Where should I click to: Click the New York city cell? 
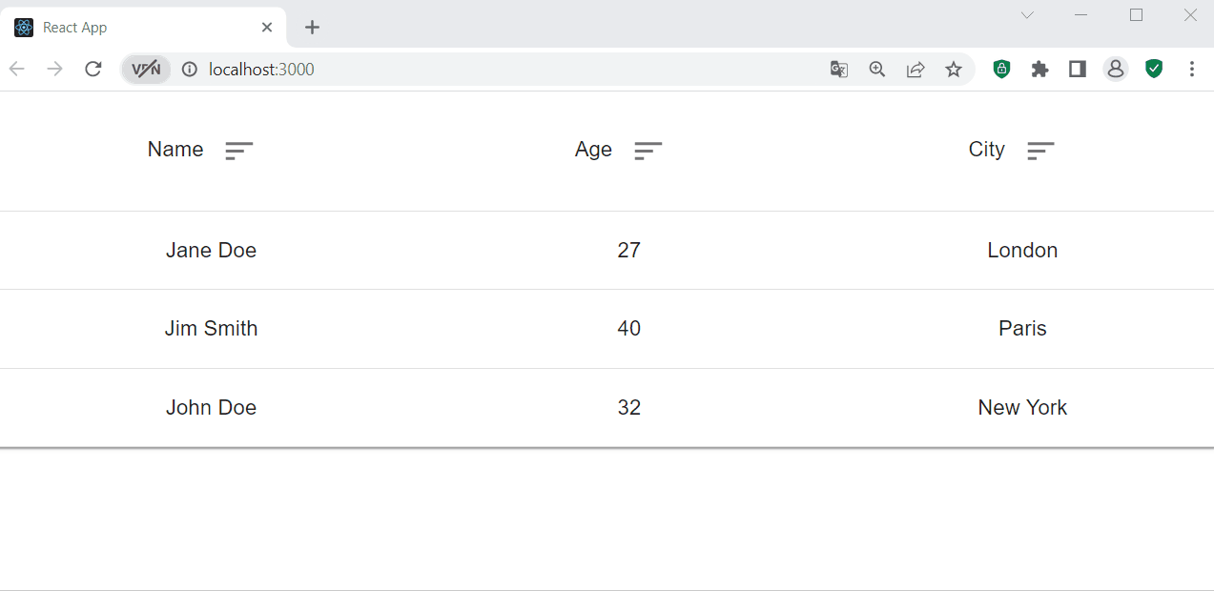[1022, 408]
